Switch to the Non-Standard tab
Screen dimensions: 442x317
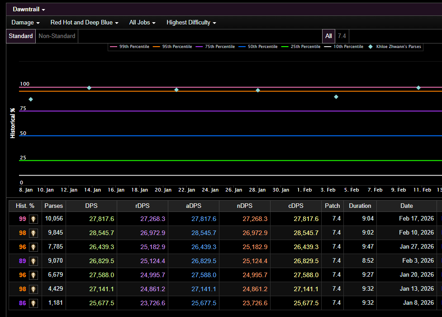click(x=57, y=36)
